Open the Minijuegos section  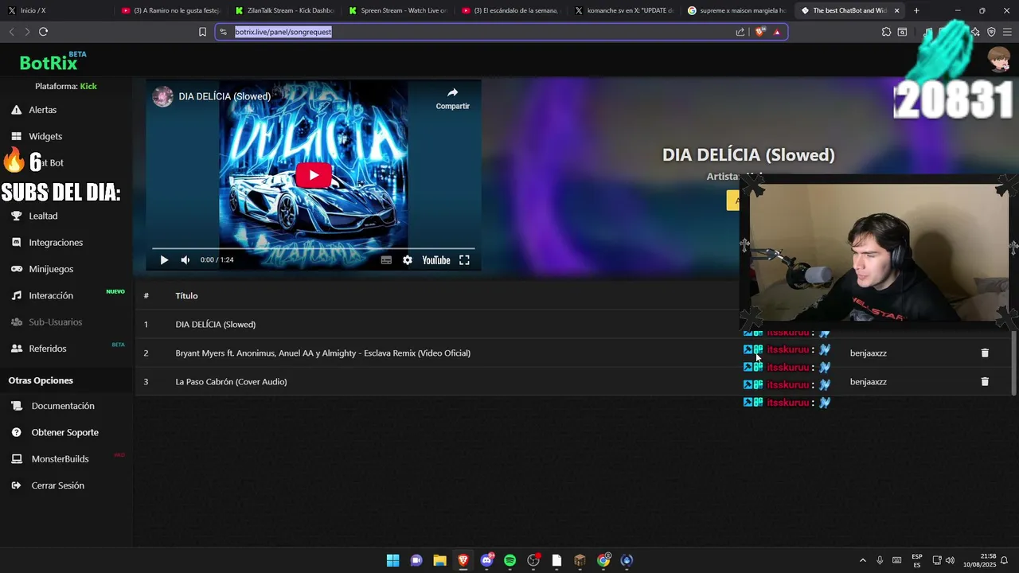click(51, 269)
